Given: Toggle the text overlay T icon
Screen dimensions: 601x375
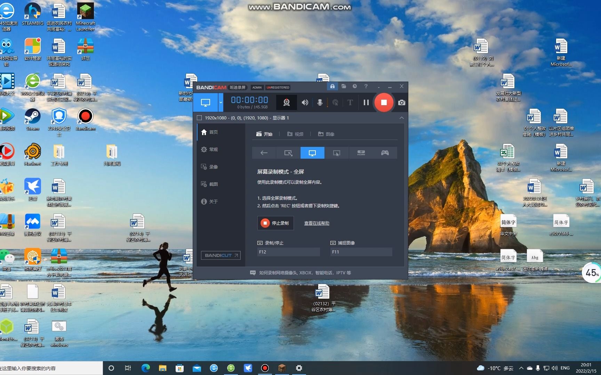Looking at the screenshot, I should [350, 102].
